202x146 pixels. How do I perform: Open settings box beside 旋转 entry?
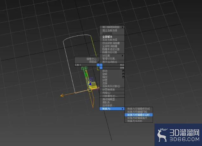[123, 74]
